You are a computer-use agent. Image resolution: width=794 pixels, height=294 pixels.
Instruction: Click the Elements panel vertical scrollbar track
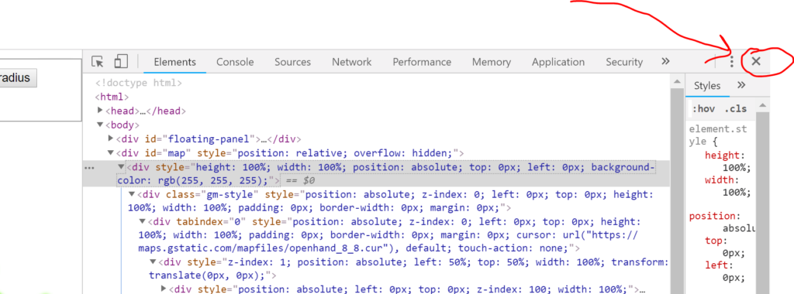(676, 190)
